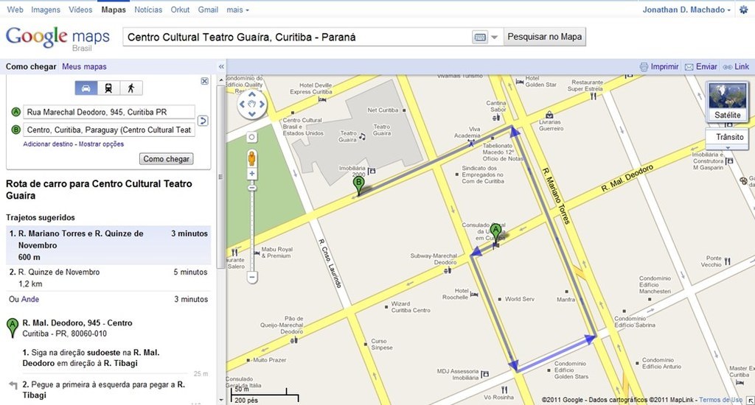Click the zoom slider handle
Viewport: 755px width, 405px height.
point(252,188)
